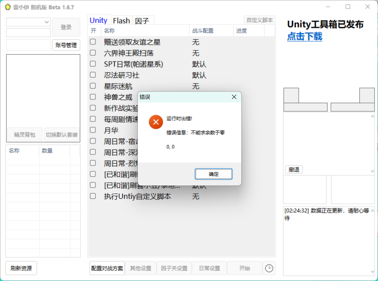This screenshot has height=281, width=378.
Task: Click the 刷新资源 refresh button
Action: (21, 268)
